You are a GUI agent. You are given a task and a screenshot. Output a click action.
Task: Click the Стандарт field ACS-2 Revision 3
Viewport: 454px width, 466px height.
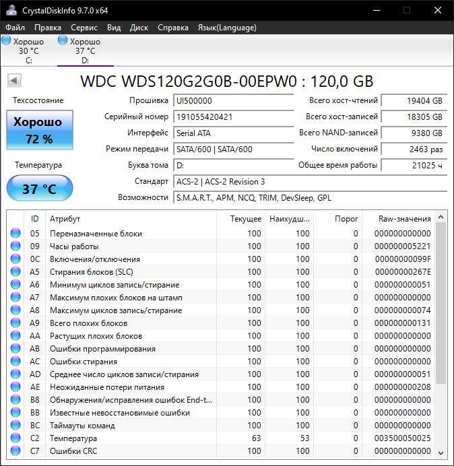(310, 182)
